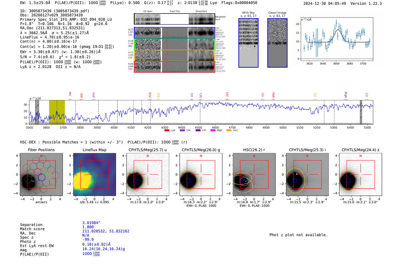Select the orange fiber circle in Fiber Positions
The height and width of the screenshot is (274, 402).
tap(49, 177)
